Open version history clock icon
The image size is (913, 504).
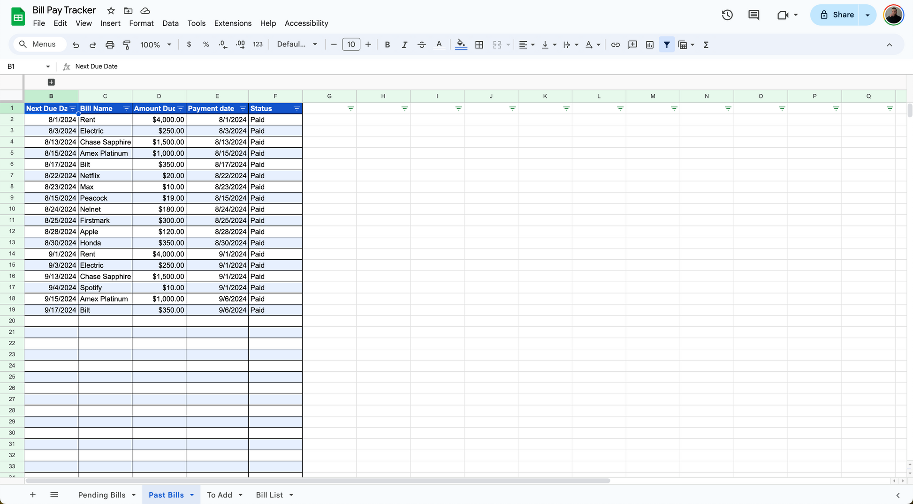tap(727, 15)
